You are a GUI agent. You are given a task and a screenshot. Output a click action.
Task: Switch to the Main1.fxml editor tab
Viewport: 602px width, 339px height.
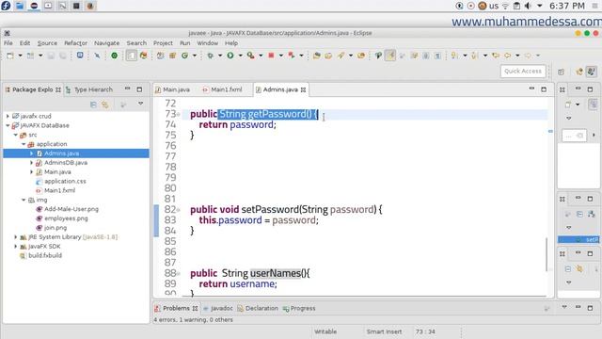tap(222, 89)
